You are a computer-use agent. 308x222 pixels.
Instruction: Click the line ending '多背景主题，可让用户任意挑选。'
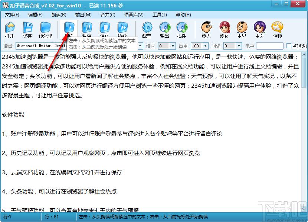[x=42, y=95]
